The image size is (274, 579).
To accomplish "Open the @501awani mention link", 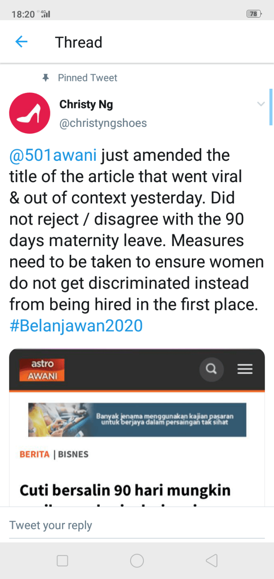I will click(53, 155).
